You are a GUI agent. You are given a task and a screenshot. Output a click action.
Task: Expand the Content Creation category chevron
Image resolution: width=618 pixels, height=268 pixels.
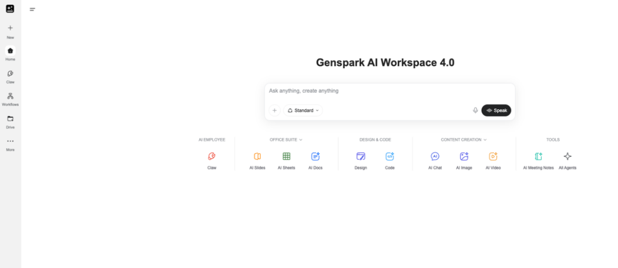pyautogui.click(x=485, y=140)
